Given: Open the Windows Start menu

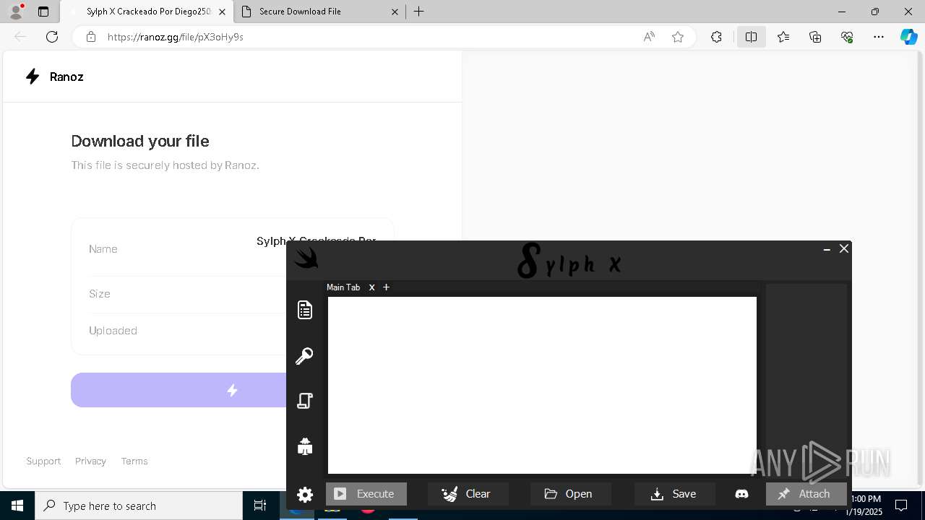Looking at the screenshot, I should [x=17, y=506].
